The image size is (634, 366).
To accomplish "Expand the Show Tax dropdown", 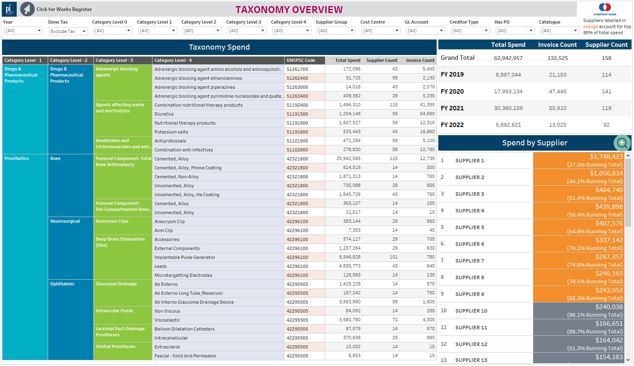I will [68, 31].
